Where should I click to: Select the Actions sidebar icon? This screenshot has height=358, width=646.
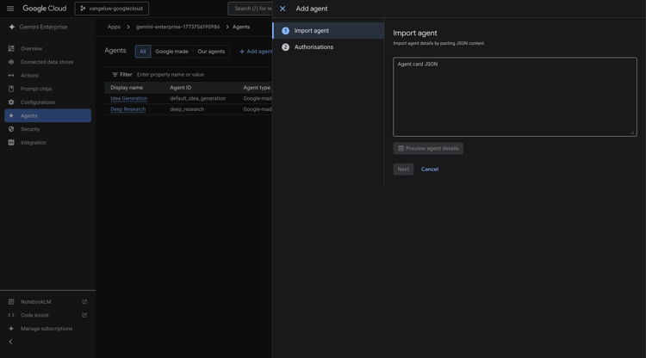(x=11, y=76)
